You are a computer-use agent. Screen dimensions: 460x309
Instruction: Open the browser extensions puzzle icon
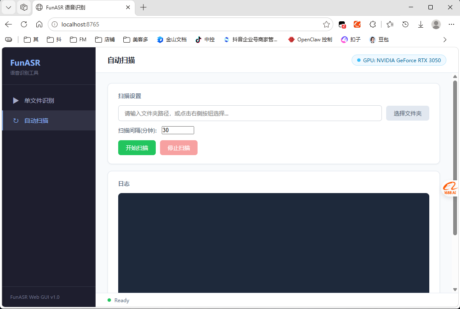(373, 24)
